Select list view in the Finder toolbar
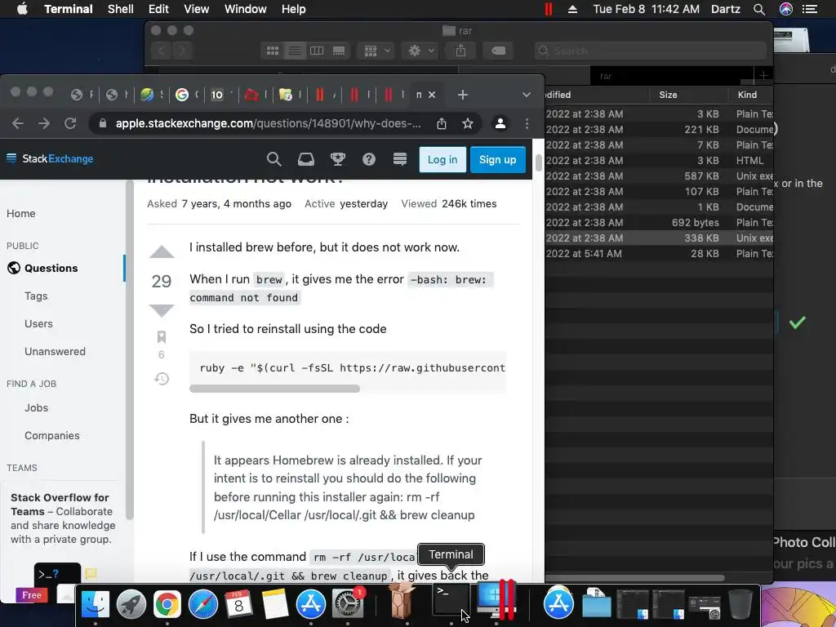This screenshot has height=627, width=836. point(294,51)
